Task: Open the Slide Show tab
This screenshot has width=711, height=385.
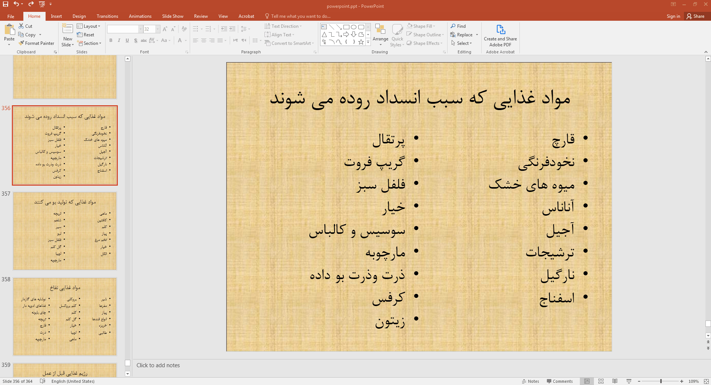Action: [x=173, y=16]
